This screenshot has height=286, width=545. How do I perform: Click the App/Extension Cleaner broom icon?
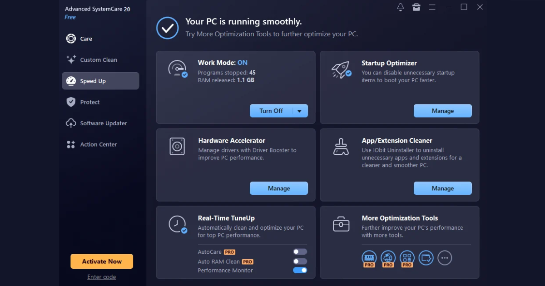tap(341, 147)
